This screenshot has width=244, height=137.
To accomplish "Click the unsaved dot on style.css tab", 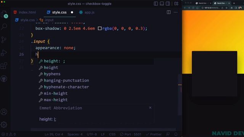I will 72,12.
